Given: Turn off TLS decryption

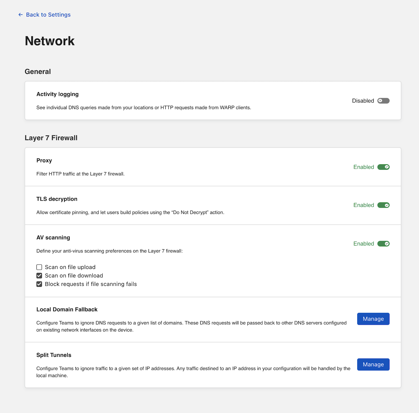Looking at the screenshot, I should click(383, 205).
